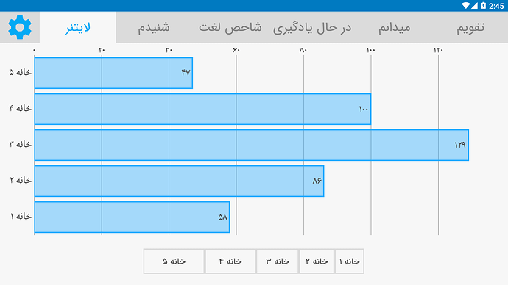Tap the battery icon in status bar
Viewport: 508px width, 285px height.
pos(484,5)
